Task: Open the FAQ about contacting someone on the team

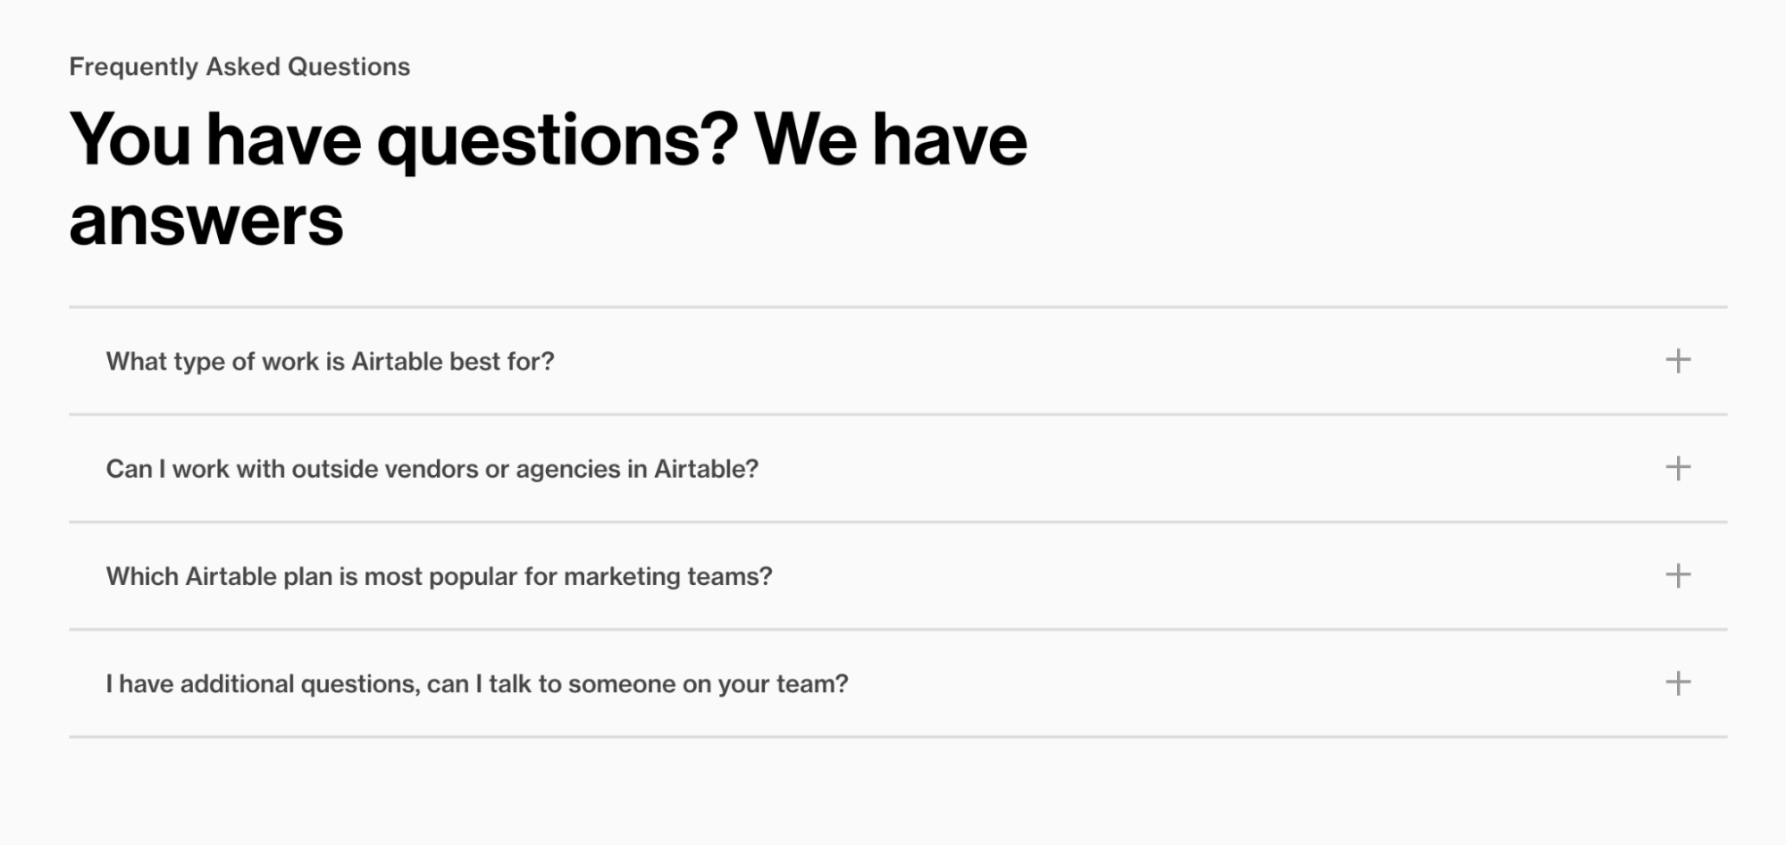Action: (x=478, y=684)
